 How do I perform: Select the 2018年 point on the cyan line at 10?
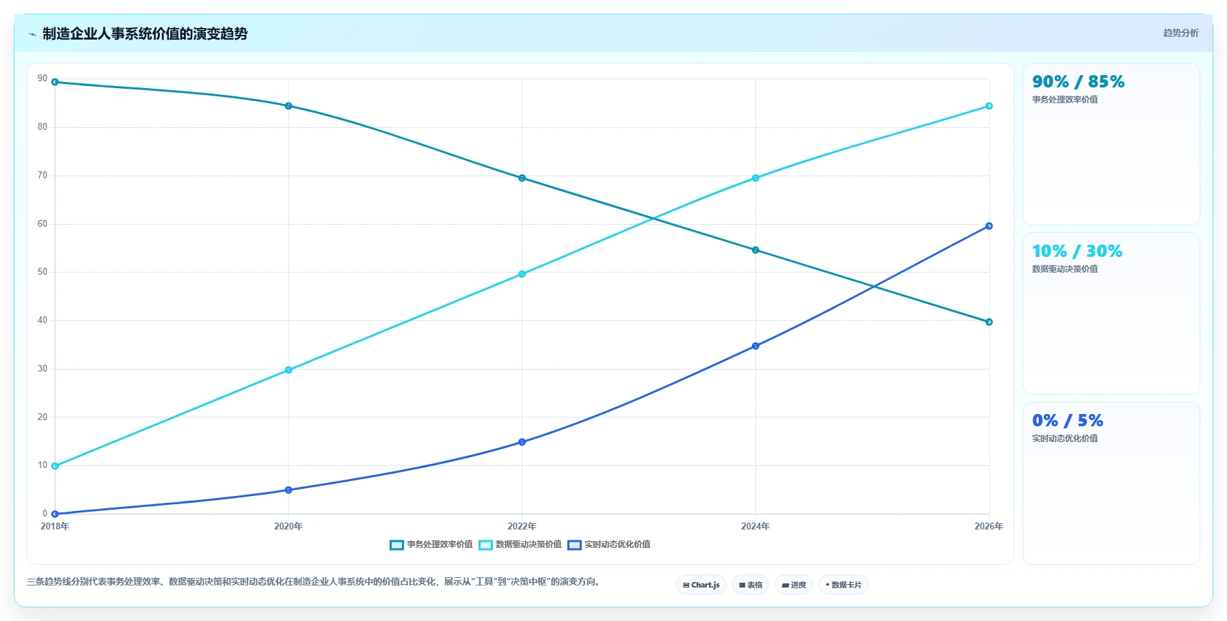coord(55,466)
